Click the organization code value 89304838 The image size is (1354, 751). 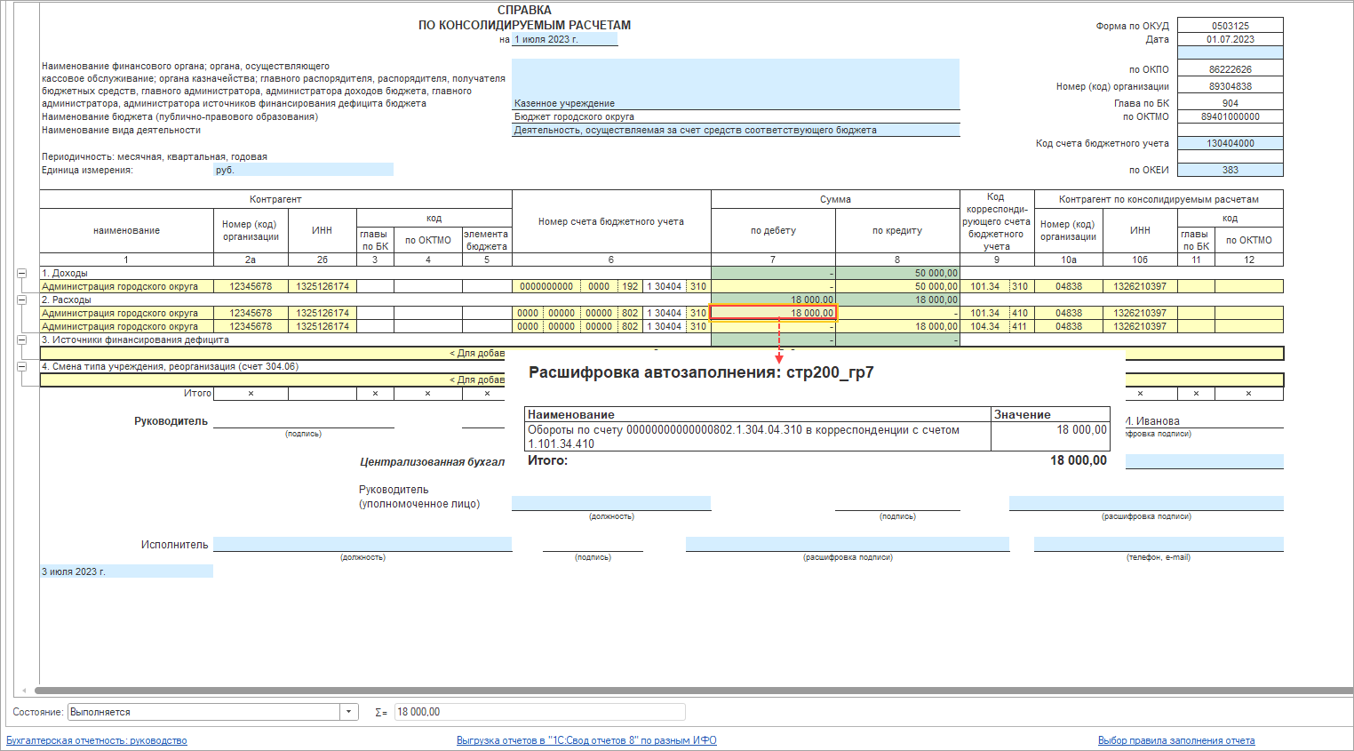[1230, 86]
